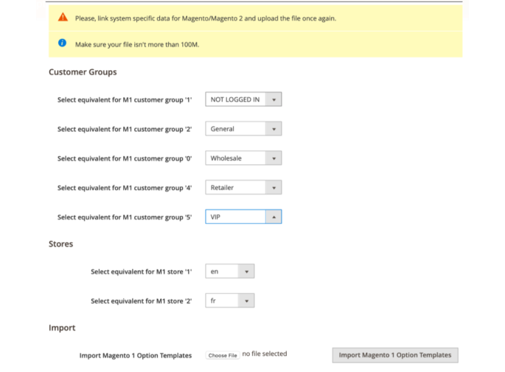Viewport: 505px width, 372px height.
Task: Open the 'en' store dropdown
Action: pyautogui.click(x=229, y=272)
